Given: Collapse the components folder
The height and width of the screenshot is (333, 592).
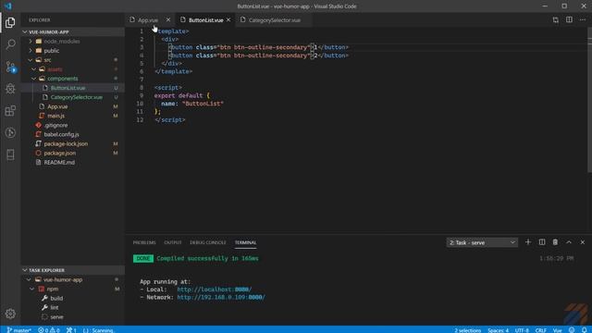Looking at the screenshot, I should [34, 79].
